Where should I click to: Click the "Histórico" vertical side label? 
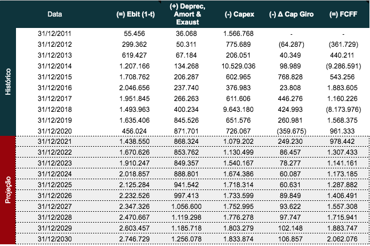[x=8, y=82]
